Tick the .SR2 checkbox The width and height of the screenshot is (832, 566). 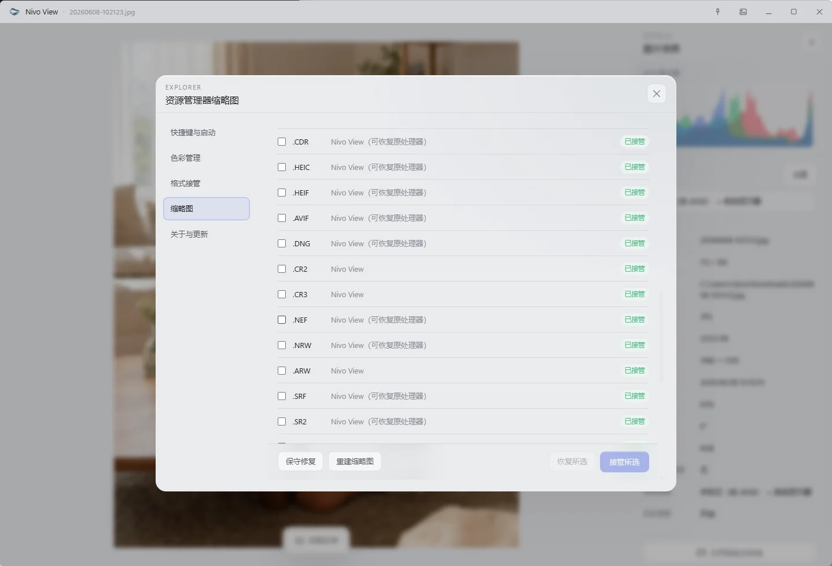282,421
